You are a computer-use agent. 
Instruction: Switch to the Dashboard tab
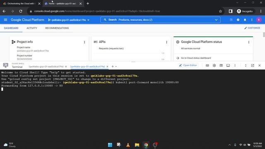[x=11, y=28]
